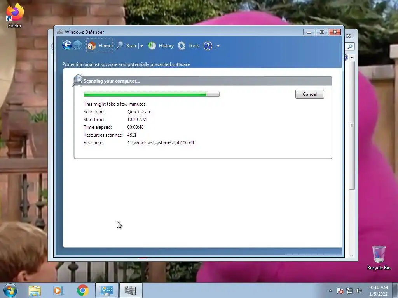Click the scanning document icon beside header

tap(77, 80)
